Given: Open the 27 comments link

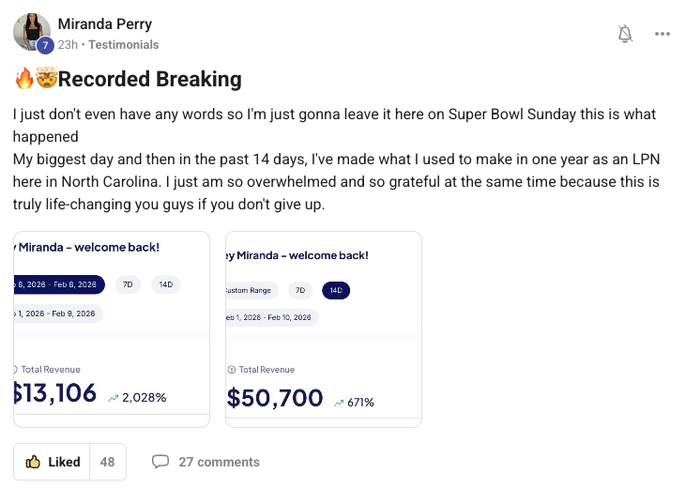Looking at the screenshot, I should coord(219,462).
